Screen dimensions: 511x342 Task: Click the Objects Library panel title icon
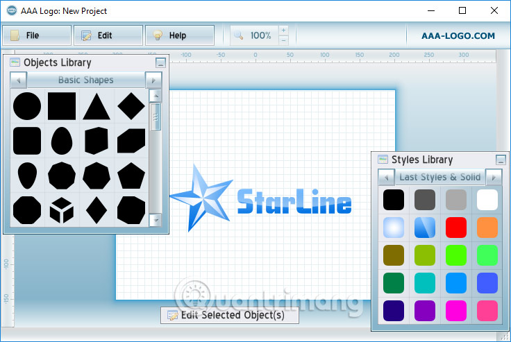(15, 62)
